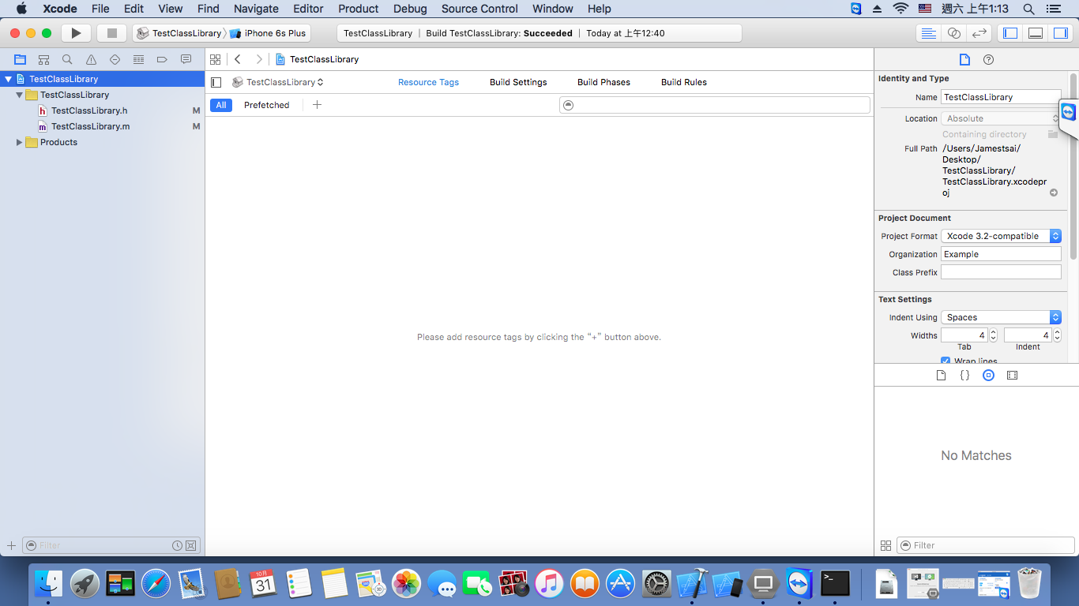This screenshot has width=1079, height=606.
Task: Open the Project Format dropdown
Action: point(1001,236)
